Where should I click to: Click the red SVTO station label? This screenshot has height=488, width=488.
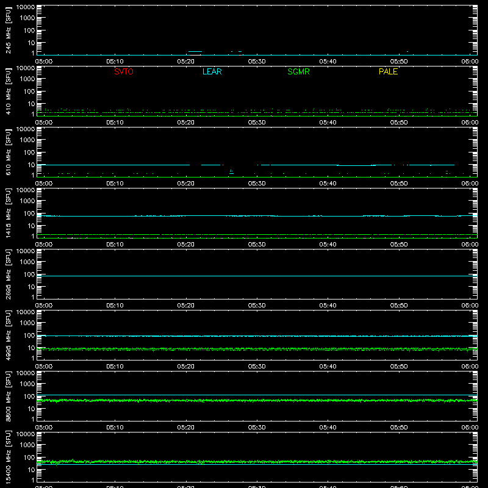(124, 71)
